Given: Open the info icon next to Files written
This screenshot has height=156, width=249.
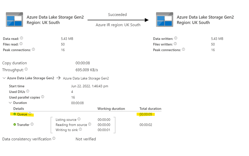Looking at the screenshot, I should [x=175, y=44].
